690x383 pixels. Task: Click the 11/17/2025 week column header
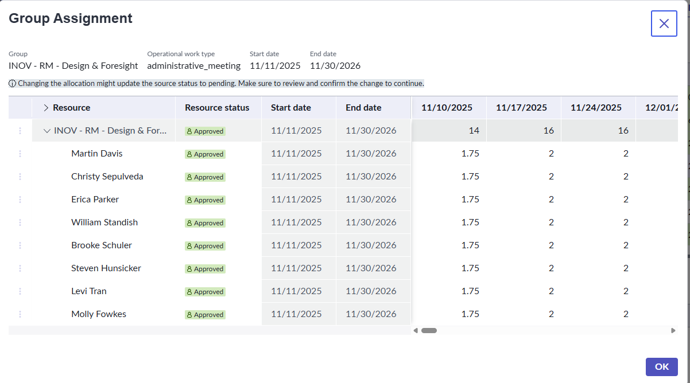tap(524, 108)
